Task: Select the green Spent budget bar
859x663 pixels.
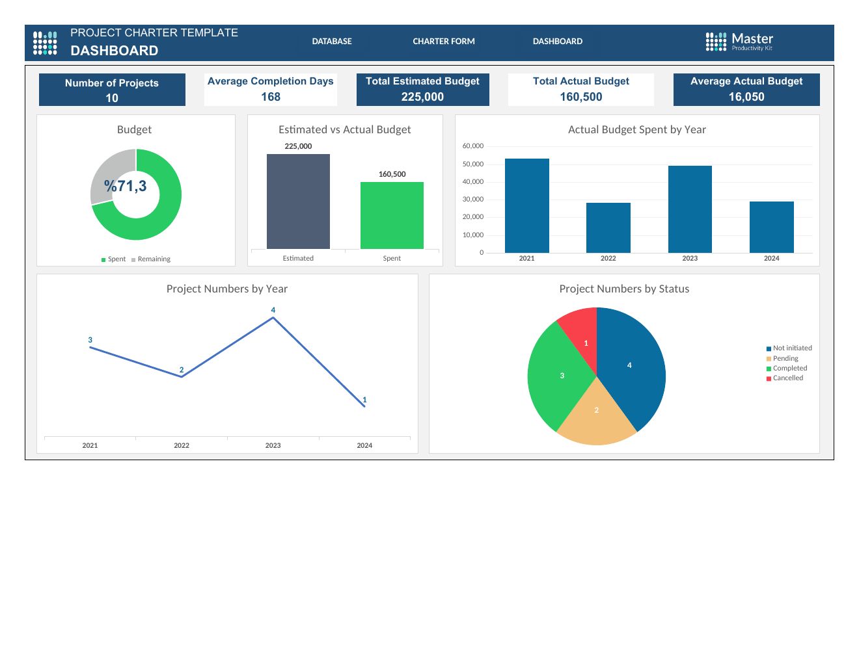Action: pos(392,215)
